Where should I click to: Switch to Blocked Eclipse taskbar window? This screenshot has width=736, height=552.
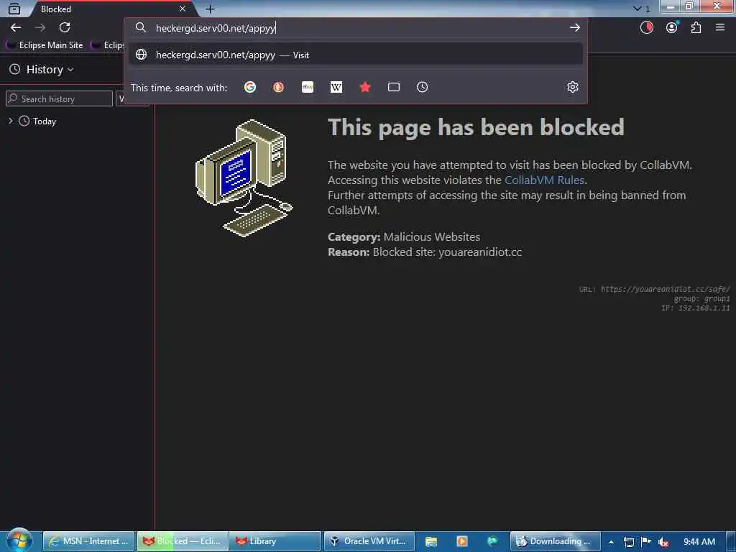[183, 541]
